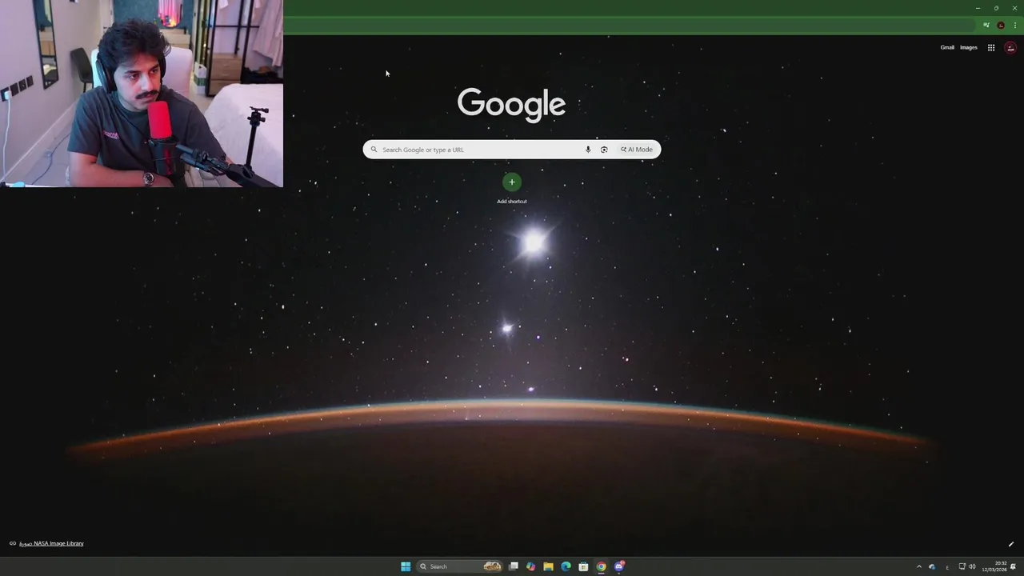Open Google Lens image search icon
The height and width of the screenshot is (576, 1024).
pyautogui.click(x=604, y=150)
